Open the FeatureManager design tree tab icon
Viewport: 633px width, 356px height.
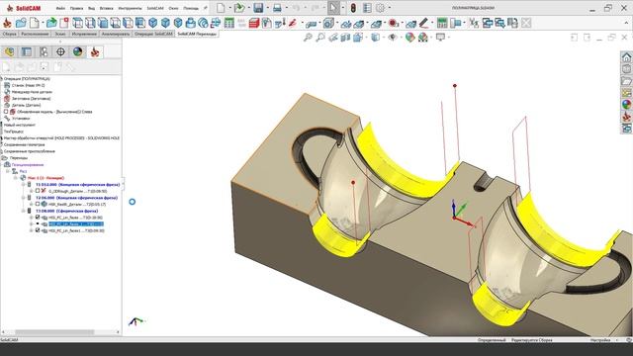(x=9, y=51)
